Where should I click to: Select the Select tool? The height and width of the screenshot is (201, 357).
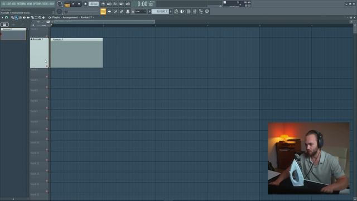click(36, 17)
